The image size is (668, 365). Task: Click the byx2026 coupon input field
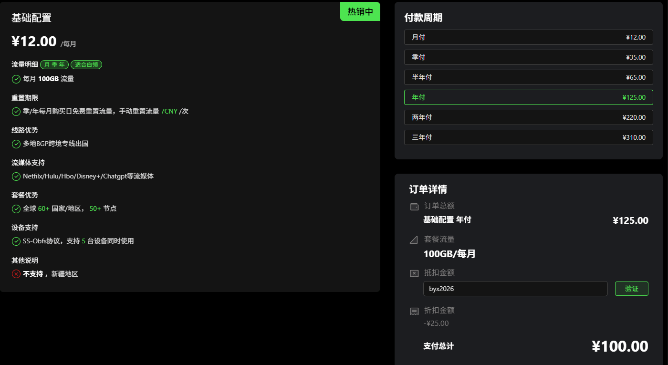click(515, 289)
